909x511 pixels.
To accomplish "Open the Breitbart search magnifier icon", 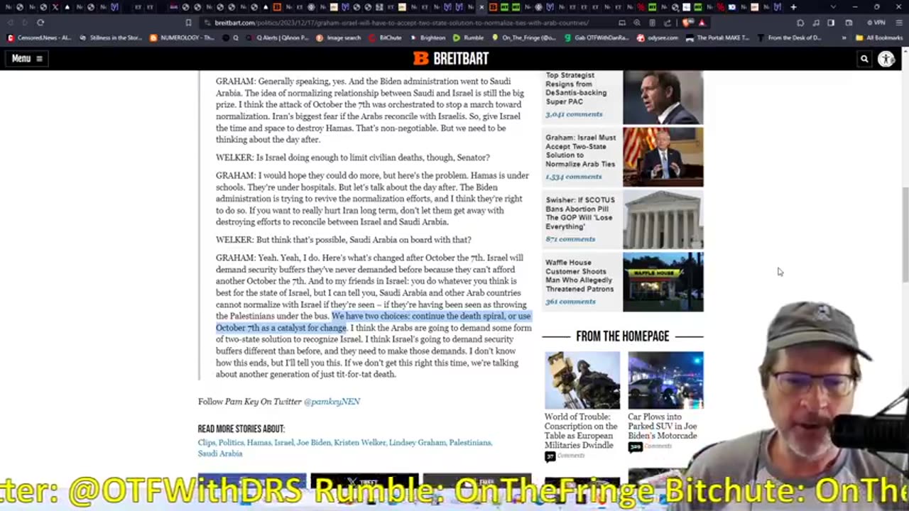I will 864,59.
